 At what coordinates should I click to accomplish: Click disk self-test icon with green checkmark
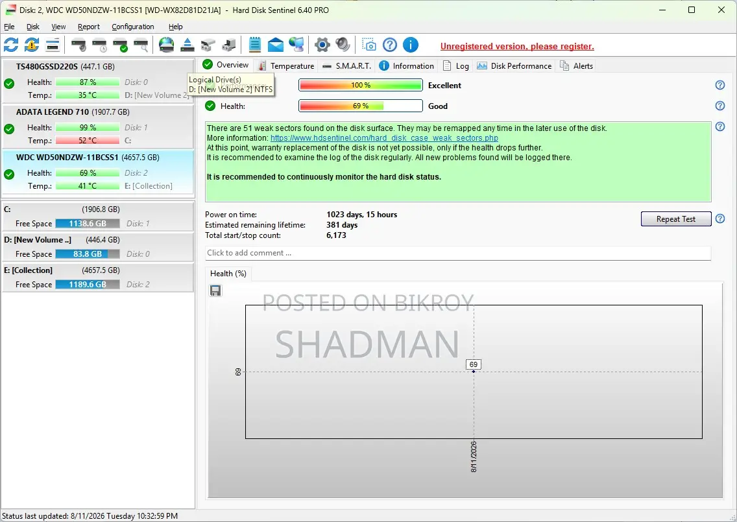coord(120,45)
